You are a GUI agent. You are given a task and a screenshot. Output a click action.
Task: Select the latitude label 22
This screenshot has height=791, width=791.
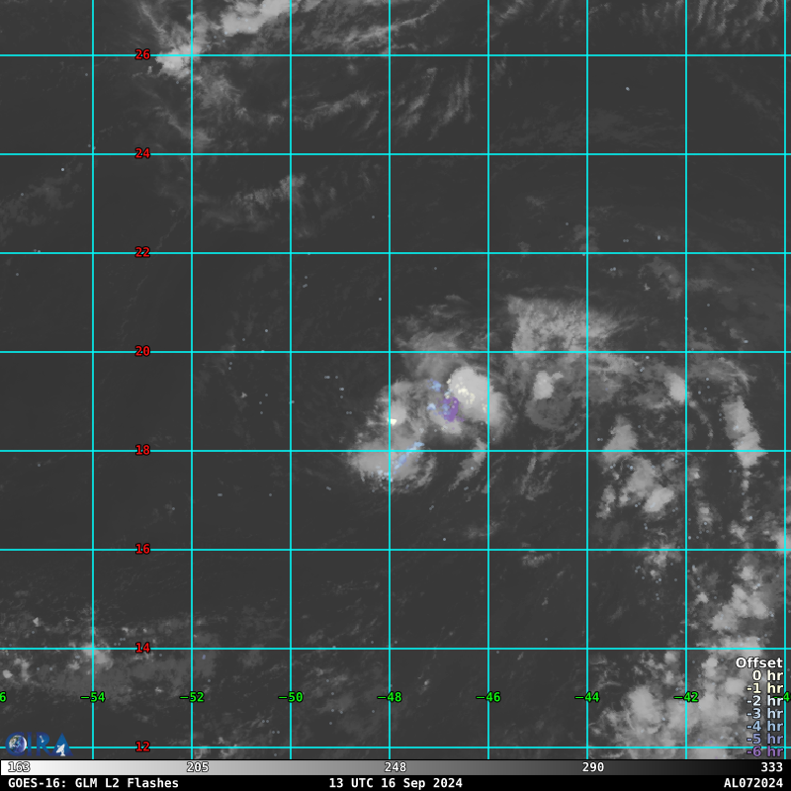(x=142, y=252)
